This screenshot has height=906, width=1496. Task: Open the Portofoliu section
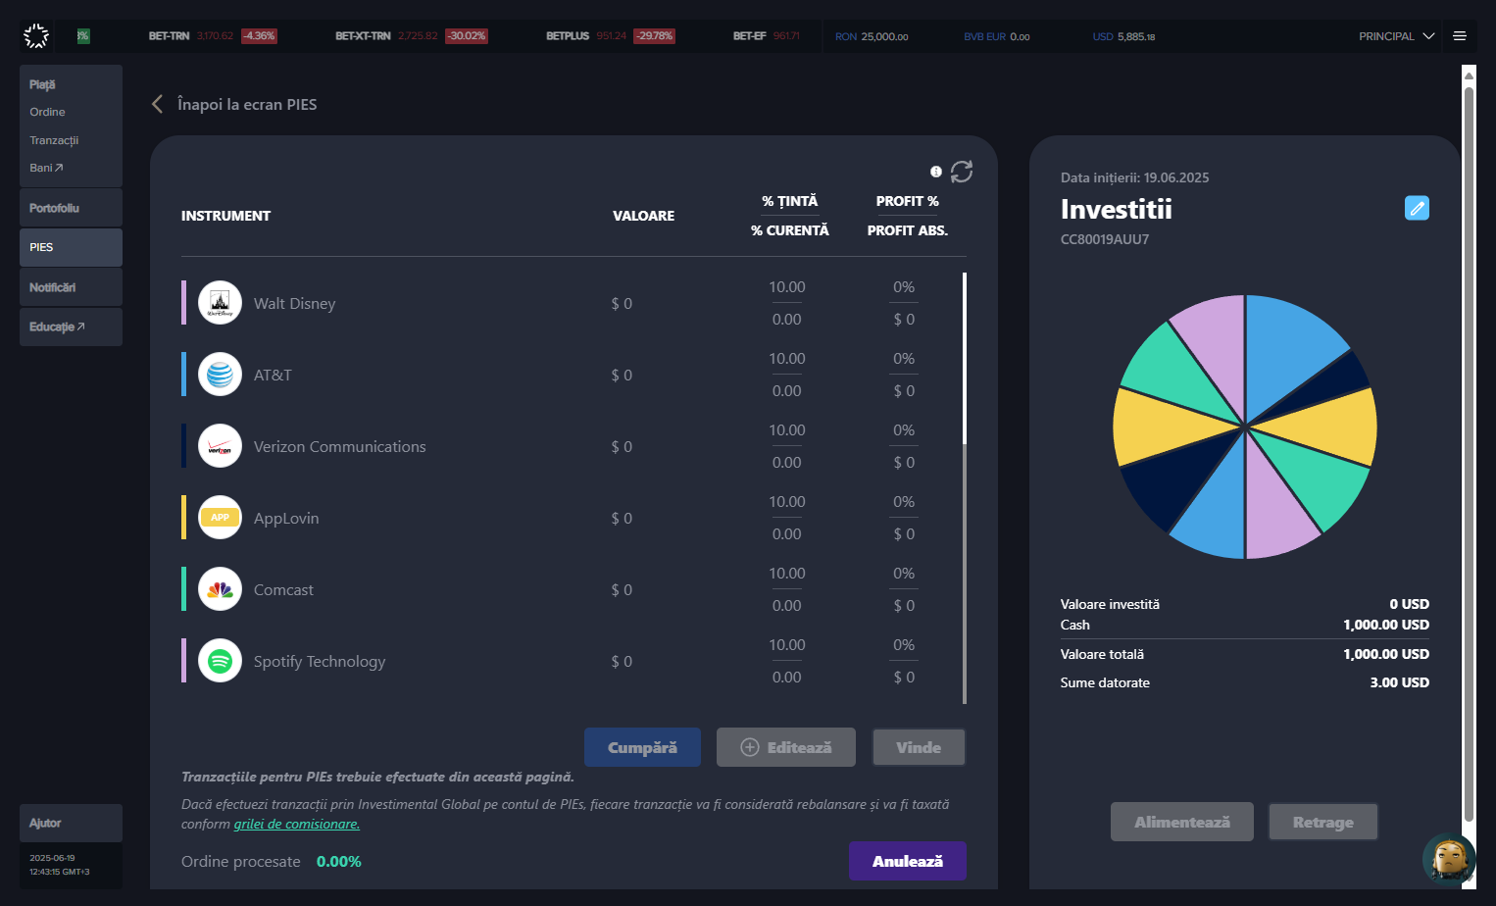71,208
